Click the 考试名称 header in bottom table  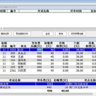tap(15, 80)
